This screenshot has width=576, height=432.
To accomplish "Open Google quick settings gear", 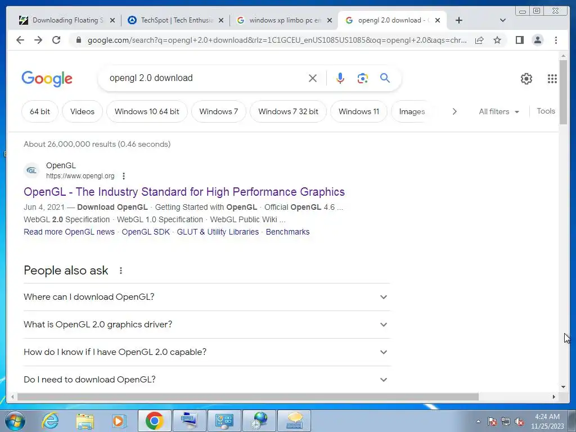I will coord(526,79).
